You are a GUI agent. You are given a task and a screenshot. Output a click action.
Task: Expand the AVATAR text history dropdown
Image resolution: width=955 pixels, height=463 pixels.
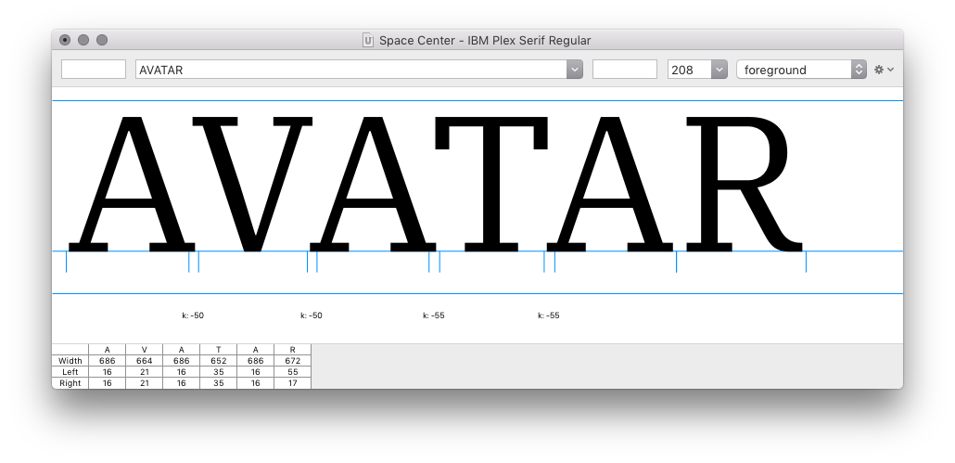[574, 70]
